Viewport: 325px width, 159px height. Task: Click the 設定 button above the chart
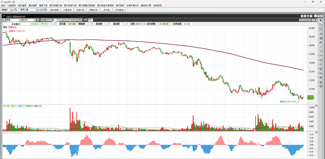pyautogui.click(x=302, y=20)
